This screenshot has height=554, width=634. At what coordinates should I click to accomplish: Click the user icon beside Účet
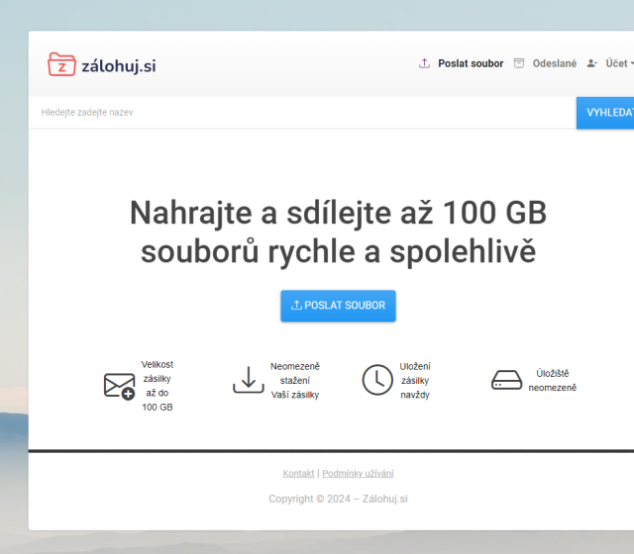(x=591, y=63)
